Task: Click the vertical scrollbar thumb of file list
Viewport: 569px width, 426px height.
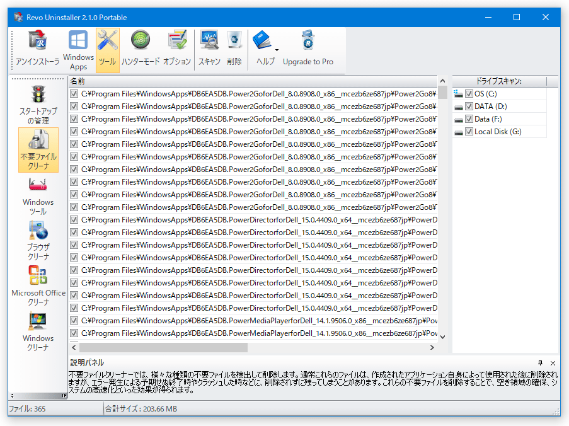Action: click(x=442, y=92)
